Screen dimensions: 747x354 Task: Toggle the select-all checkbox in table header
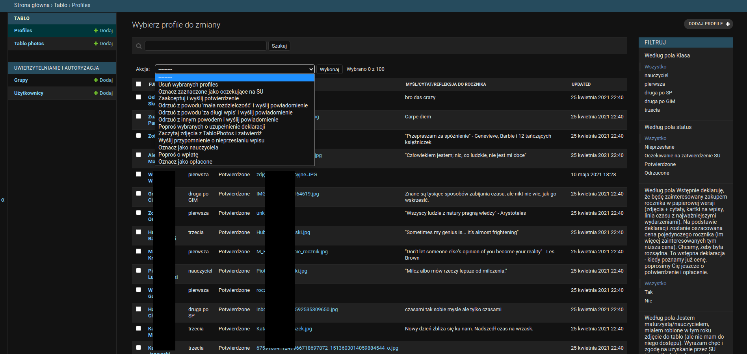pos(138,84)
